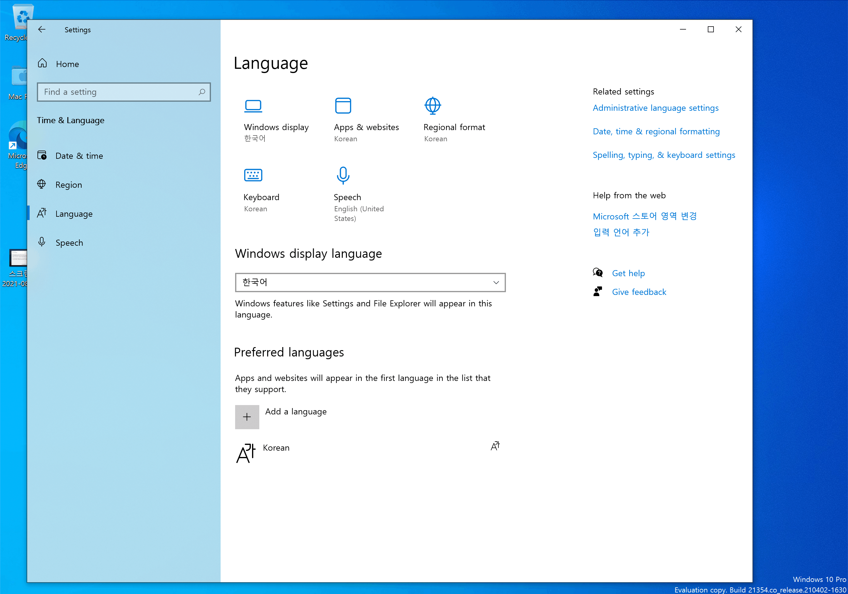Go to Home in the sidebar

(x=67, y=64)
